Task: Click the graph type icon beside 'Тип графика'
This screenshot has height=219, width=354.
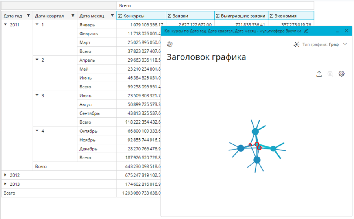Action: click(x=297, y=44)
